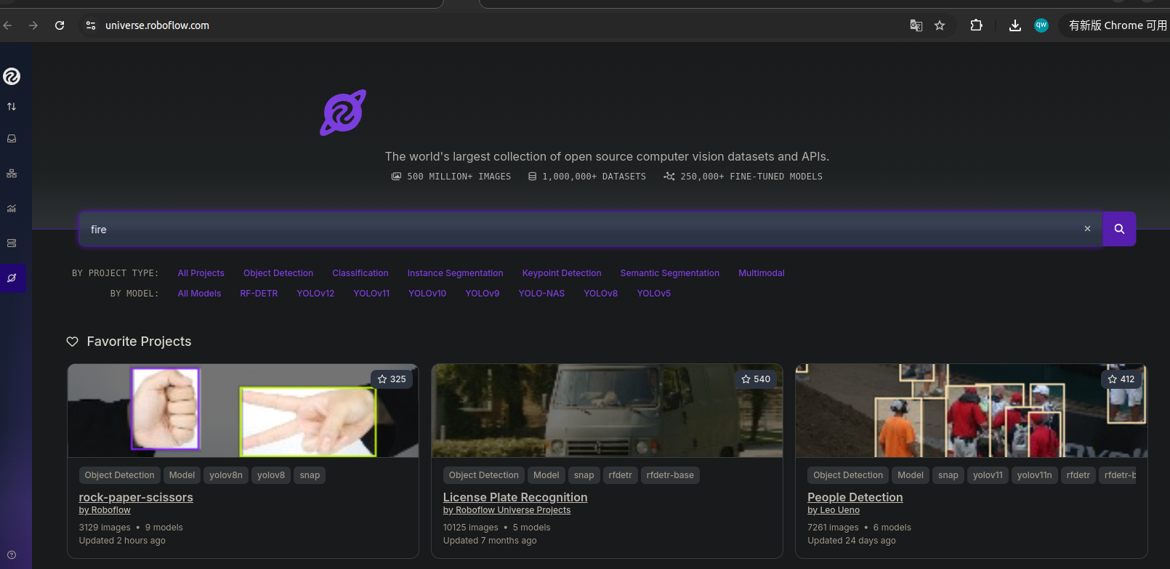
Task: Select the All Models filter
Action: 199,294
